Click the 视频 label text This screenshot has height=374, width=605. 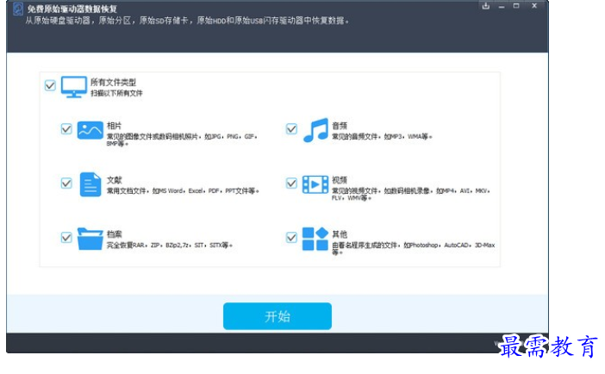340,180
